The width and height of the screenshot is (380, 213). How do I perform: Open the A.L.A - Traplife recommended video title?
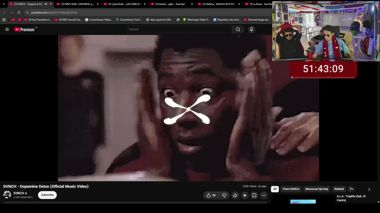tap(351, 198)
